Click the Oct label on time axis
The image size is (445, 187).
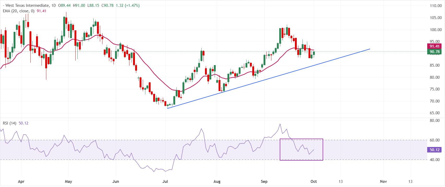tap(313, 182)
